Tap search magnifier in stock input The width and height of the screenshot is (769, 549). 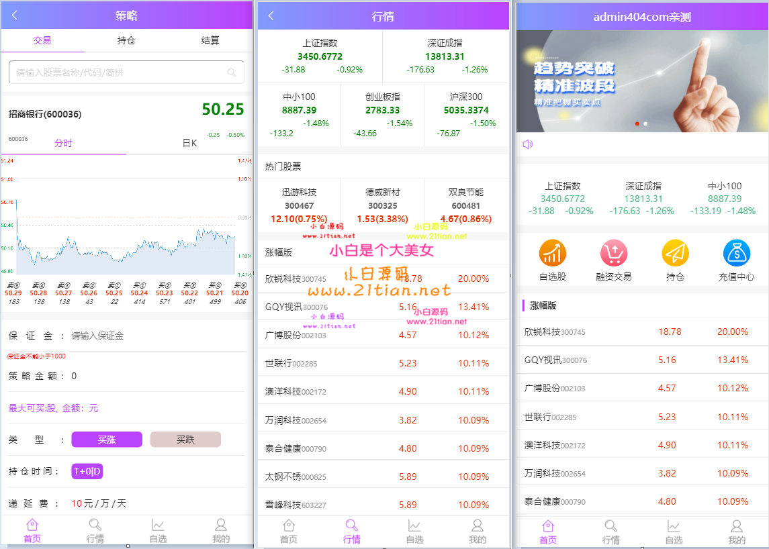click(x=232, y=72)
